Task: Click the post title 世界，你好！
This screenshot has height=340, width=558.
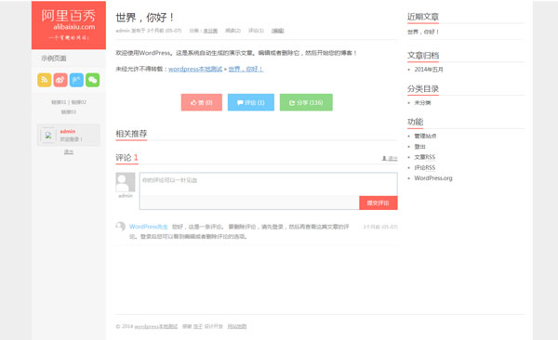Action: pos(144,17)
